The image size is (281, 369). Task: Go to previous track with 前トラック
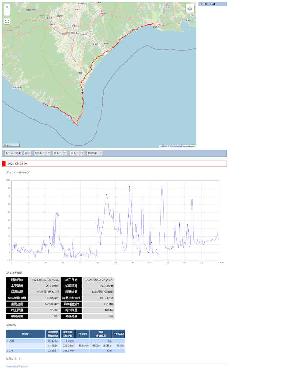coord(60,153)
